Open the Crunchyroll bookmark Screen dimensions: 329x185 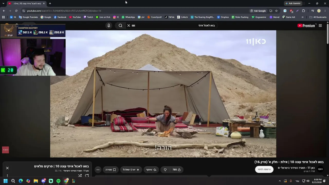point(154,17)
